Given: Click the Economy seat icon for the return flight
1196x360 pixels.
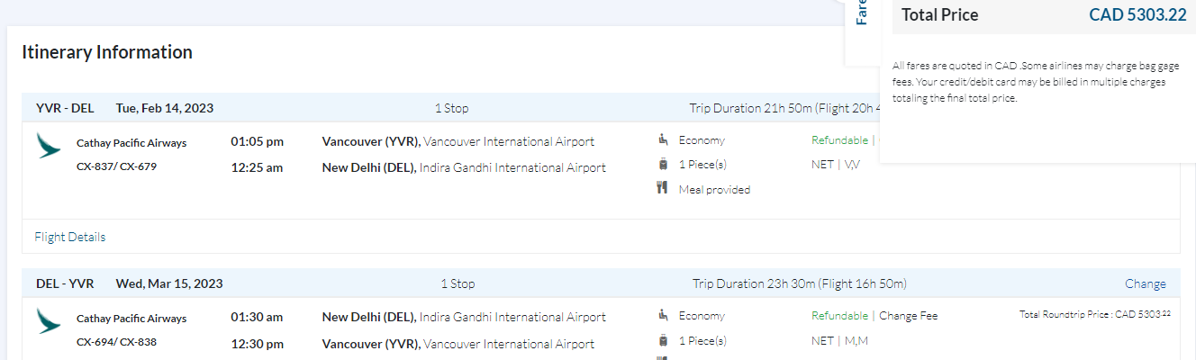Looking at the screenshot, I should coord(663,316).
